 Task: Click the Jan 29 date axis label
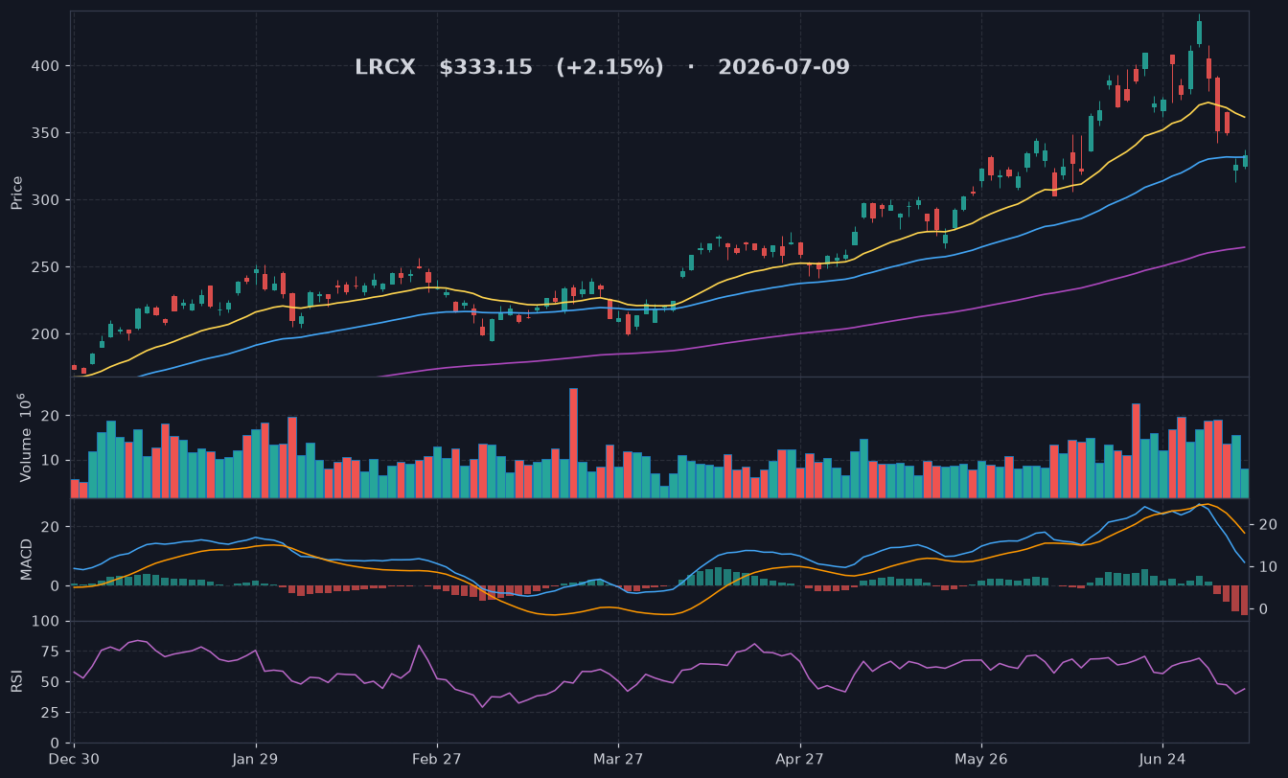point(256,759)
